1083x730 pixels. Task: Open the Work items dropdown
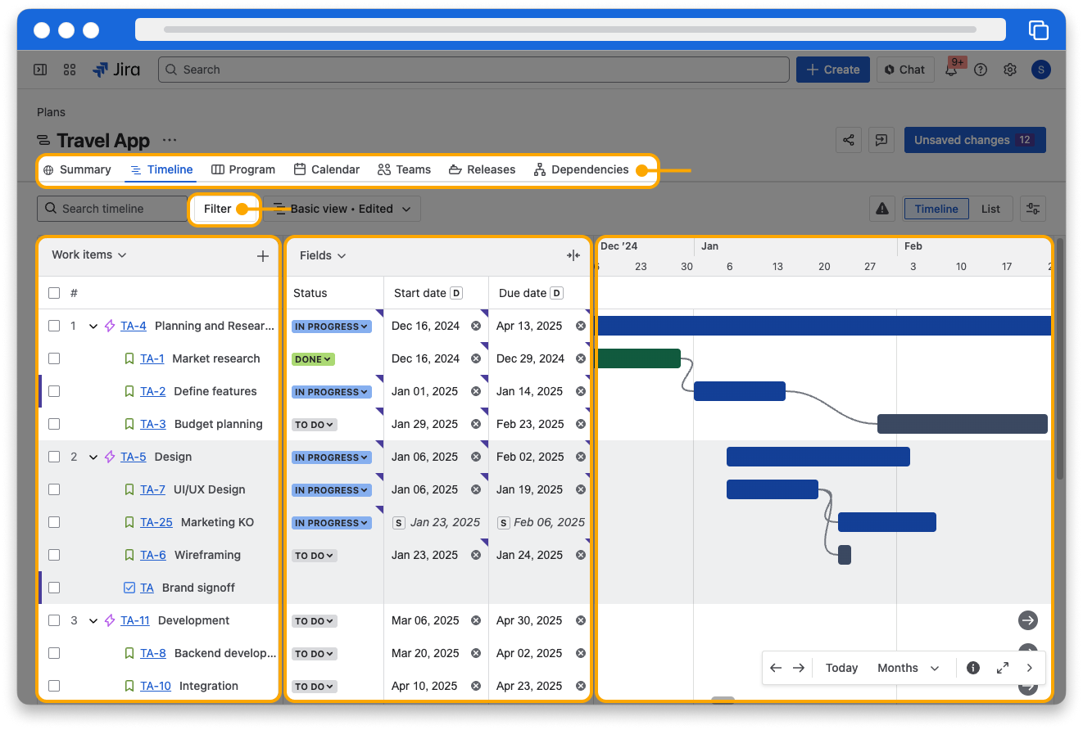89,255
